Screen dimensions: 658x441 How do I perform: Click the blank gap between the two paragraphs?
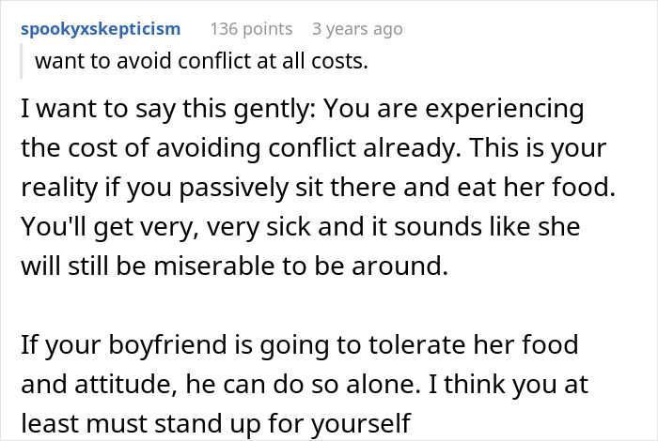point(319,306)
